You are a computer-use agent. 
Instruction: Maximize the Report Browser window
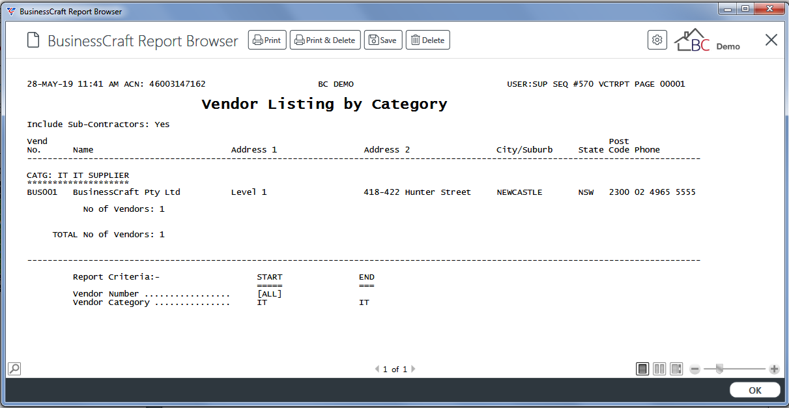click(x=745, y=8)
